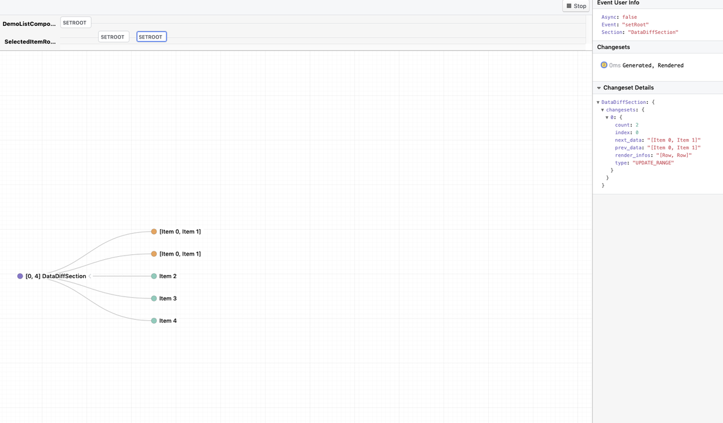
Task: Click the purple DataDiffSection node circle
Action: point(20,276)
